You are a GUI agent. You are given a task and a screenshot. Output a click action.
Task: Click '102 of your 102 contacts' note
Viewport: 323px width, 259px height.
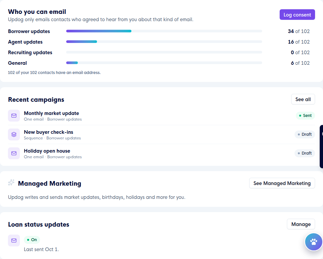point(54,73)
